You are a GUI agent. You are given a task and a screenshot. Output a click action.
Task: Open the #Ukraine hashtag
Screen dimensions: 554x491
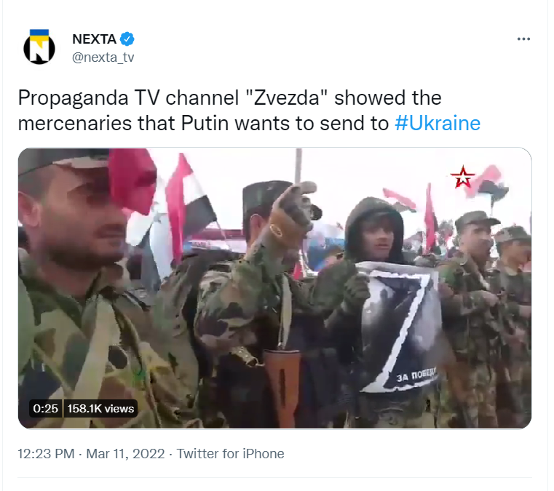(438, 124)
